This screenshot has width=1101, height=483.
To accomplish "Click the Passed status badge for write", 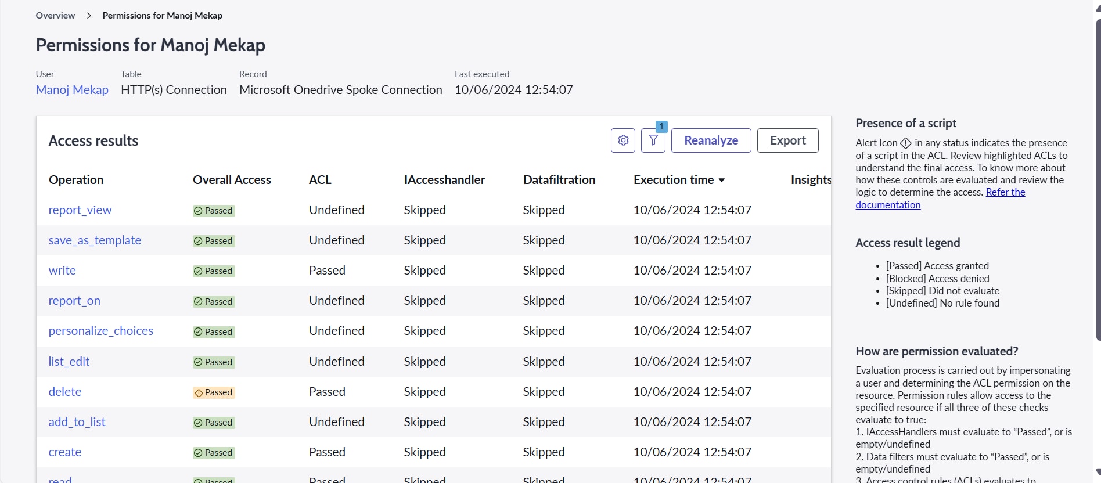I will (214, 271).
